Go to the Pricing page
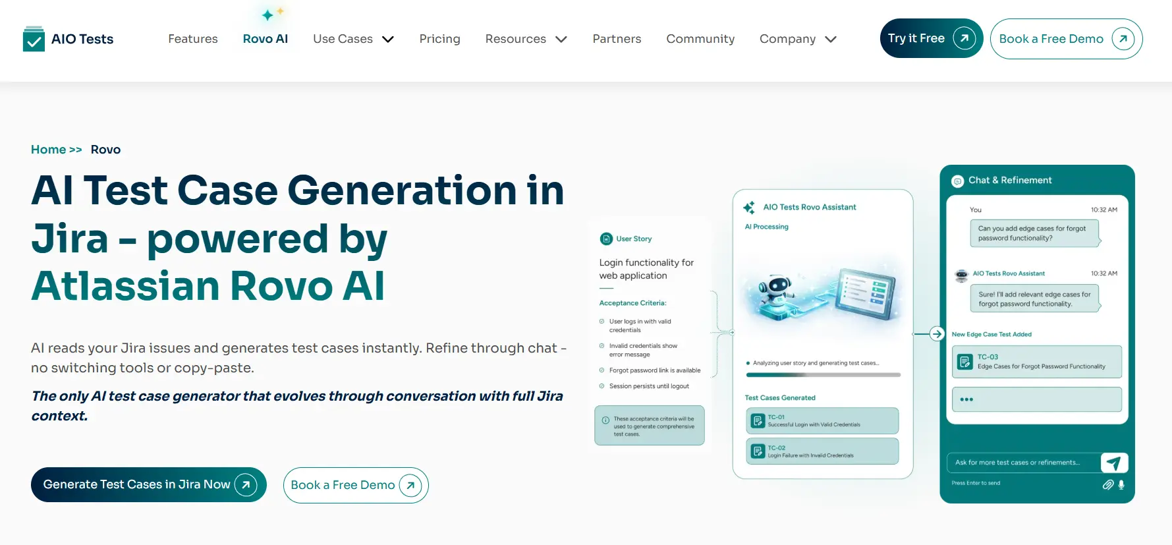The width and height of the screenshot is (1172, 545). tap(439, 39)
